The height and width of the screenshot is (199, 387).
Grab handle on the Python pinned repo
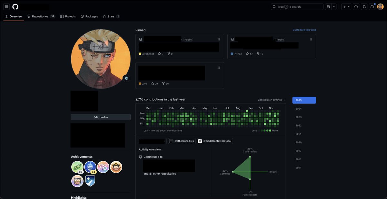coord(311,40)
